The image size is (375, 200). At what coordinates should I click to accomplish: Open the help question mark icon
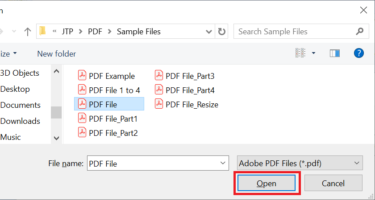tap(359, 53)
